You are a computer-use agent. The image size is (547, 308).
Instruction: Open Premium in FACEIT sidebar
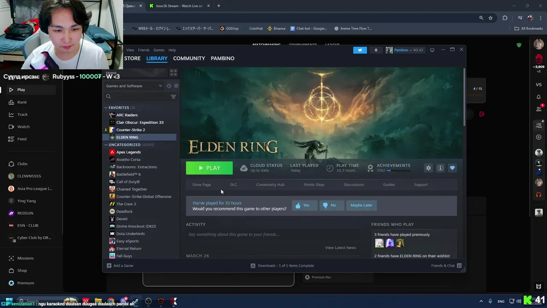(x=26, y=283)
